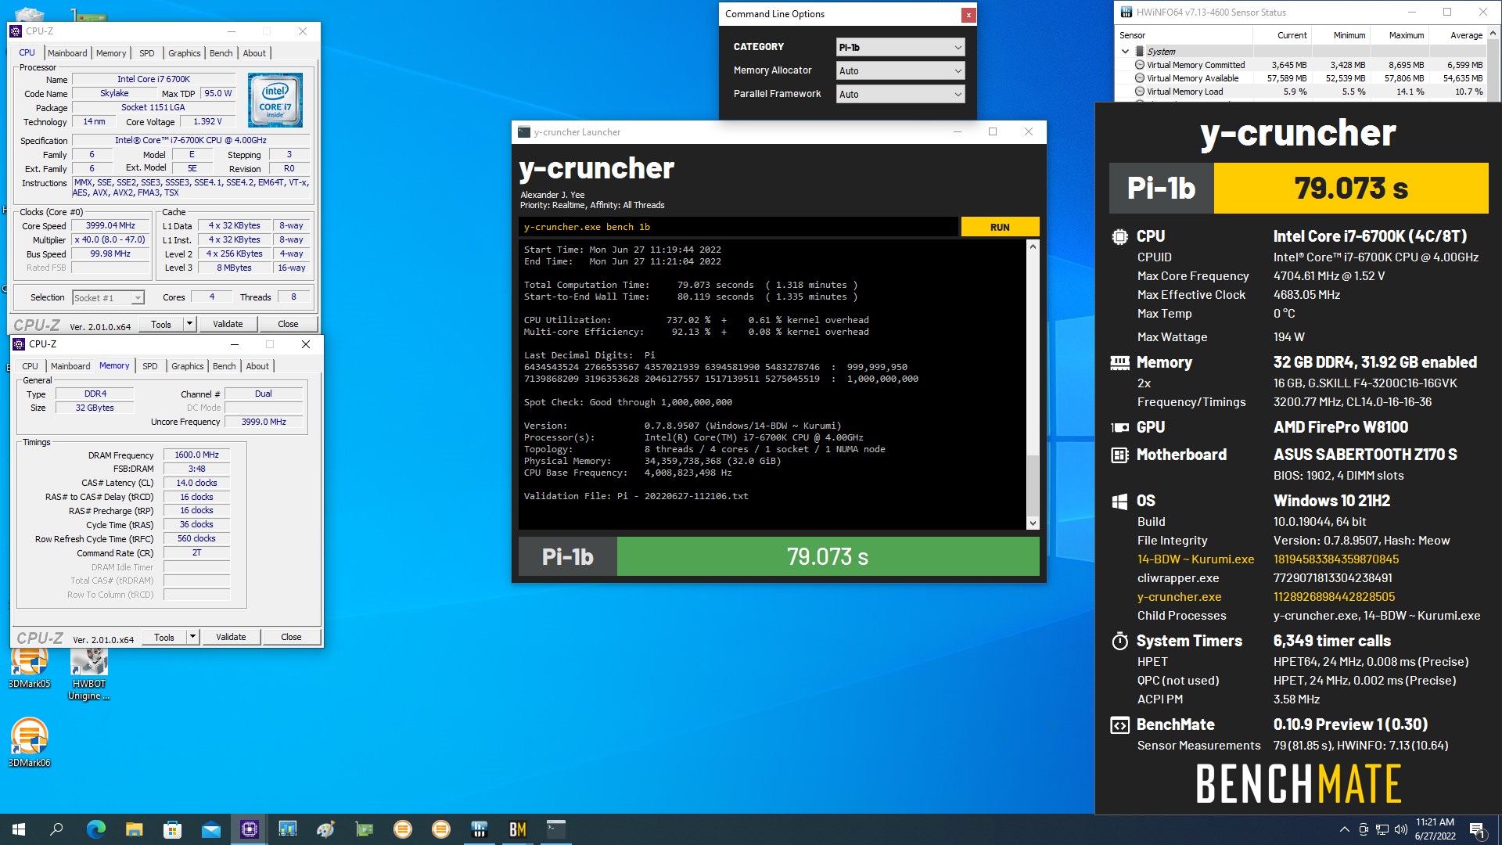The width and height of the screenshot is (1502, 845).
Task: Click the green Pi-1b 79.073 s result bar
Action: pyautogui.click(x=828, y=556)
